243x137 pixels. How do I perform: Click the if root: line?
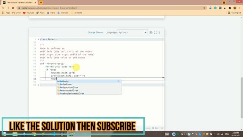click(51, 70)
